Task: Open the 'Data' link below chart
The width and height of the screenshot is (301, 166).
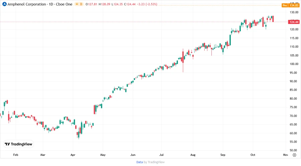Action: pyautogui.click(x=139, y=162)
